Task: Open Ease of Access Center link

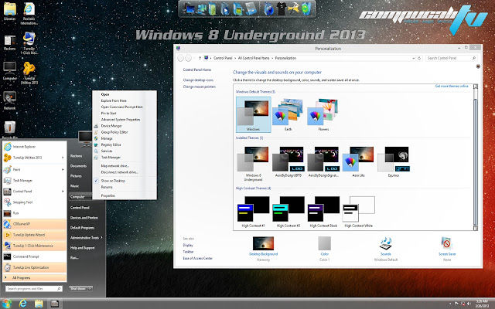Action: (x=198, y=258)
